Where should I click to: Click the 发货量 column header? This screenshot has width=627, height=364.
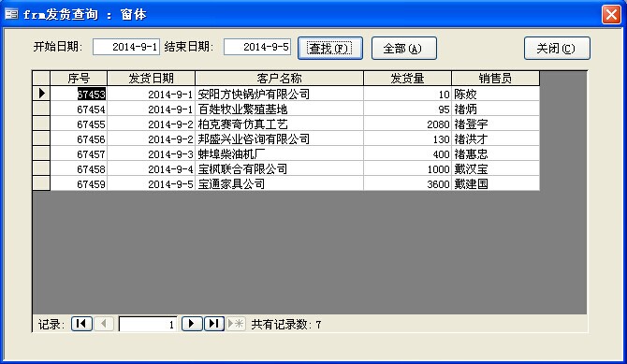coord(407,78)
